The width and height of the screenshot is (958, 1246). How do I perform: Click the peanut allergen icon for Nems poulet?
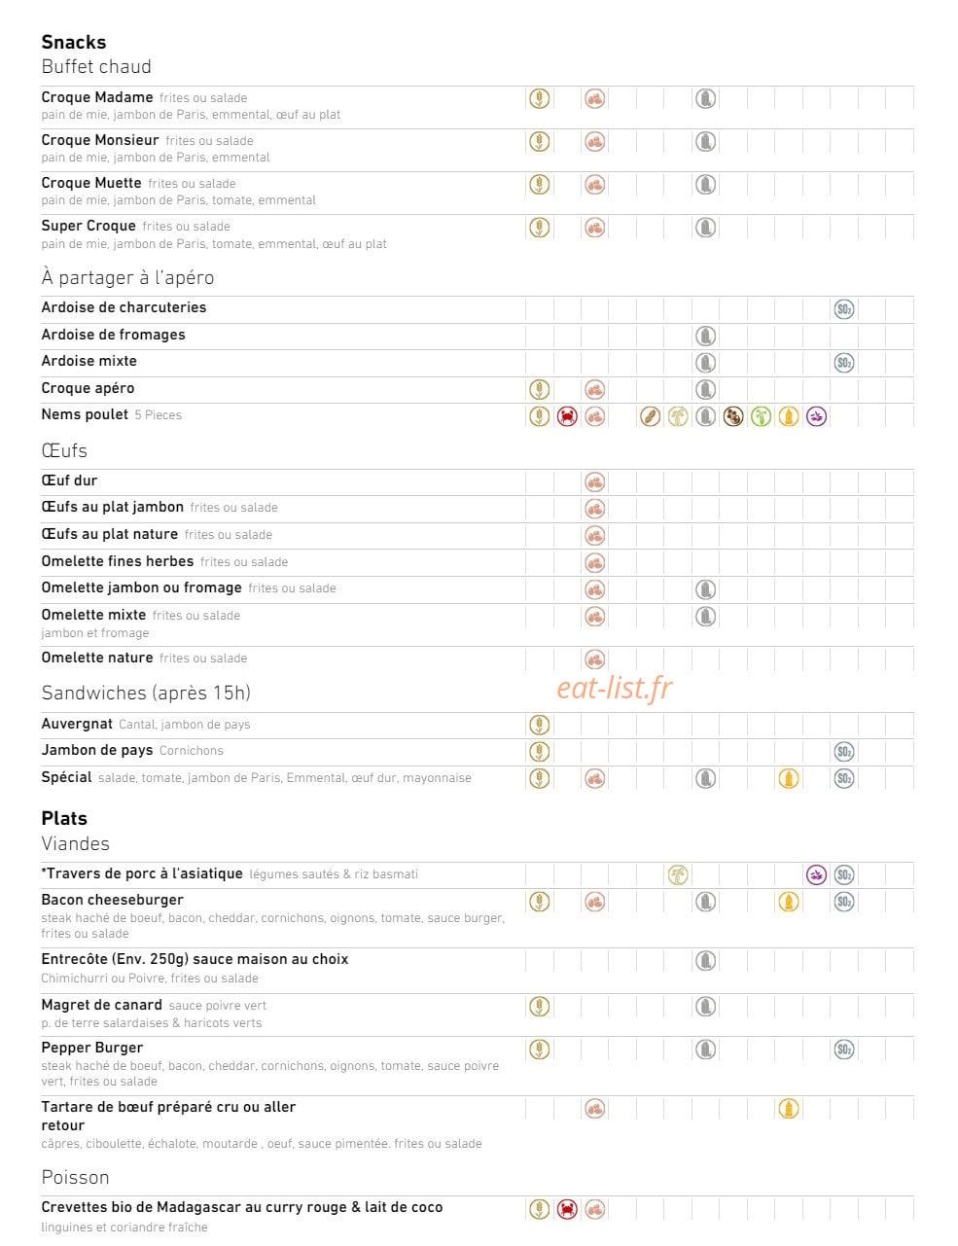point(651,416)
